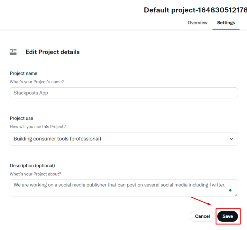
Task: Click the "What's your Project about?" hint
Action: [x=35, y=174]
